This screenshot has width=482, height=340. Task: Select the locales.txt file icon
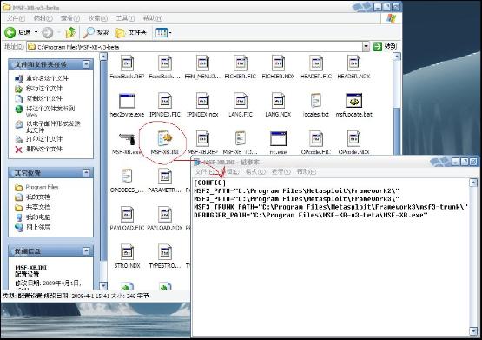(316, 101)
